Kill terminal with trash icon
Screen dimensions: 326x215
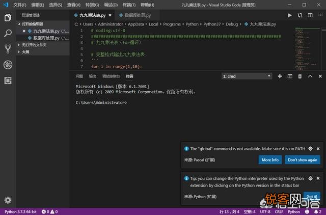click(x=300, y=76)
